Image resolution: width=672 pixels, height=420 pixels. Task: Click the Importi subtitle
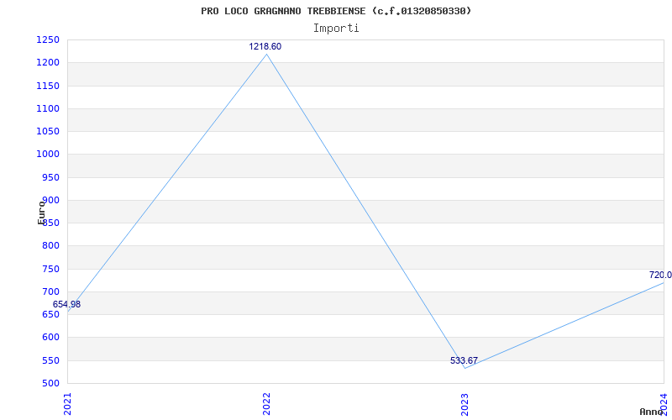coord(336,29)
